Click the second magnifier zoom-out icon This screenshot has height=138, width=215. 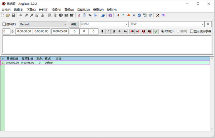point(32,15)
